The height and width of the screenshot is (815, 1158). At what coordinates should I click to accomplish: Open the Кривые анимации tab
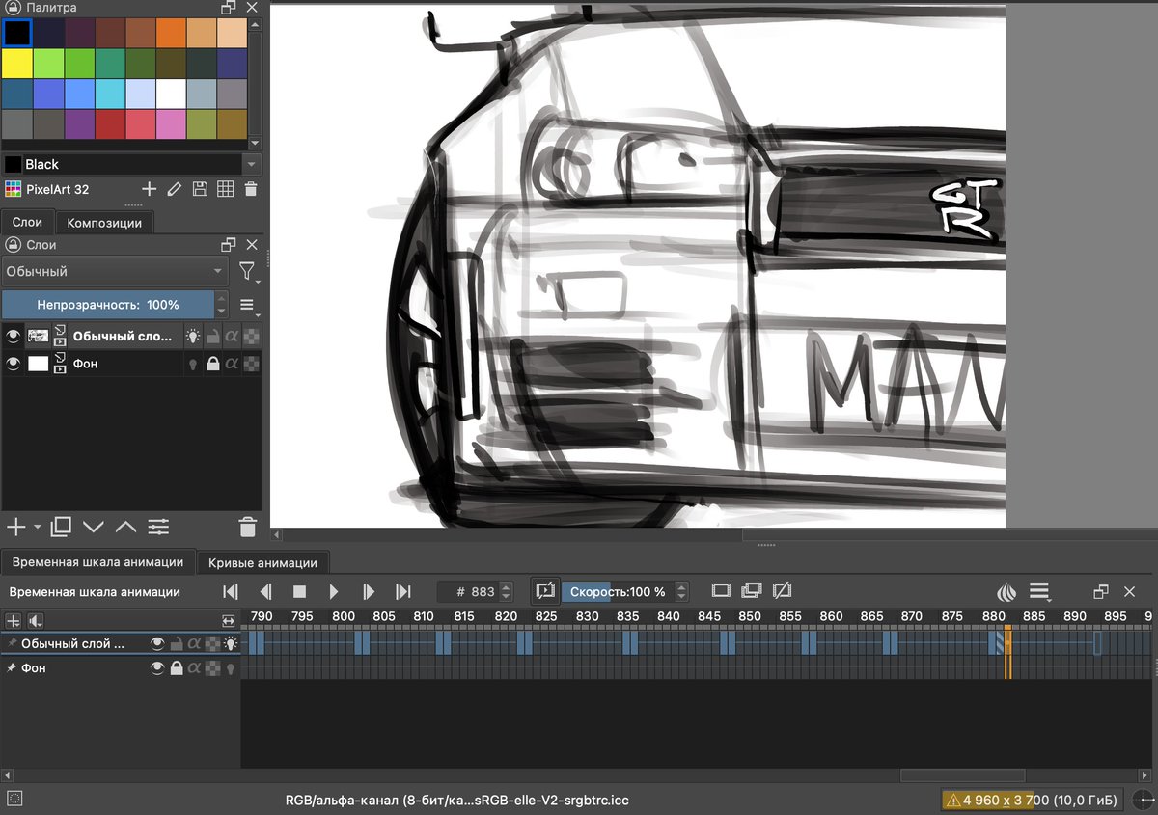click(x=262, y=562)
